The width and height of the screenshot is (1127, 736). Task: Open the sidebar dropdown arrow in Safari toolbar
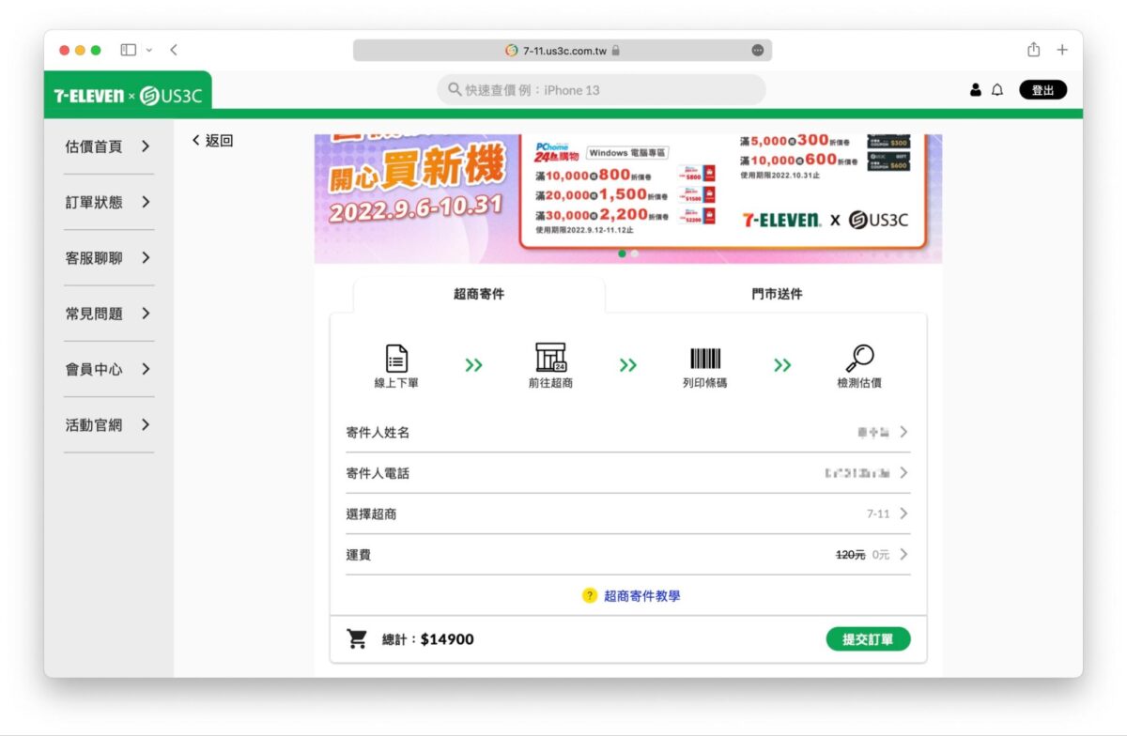(148, 50)
